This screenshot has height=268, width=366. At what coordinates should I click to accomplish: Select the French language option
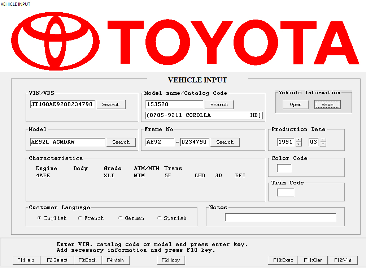80,218
